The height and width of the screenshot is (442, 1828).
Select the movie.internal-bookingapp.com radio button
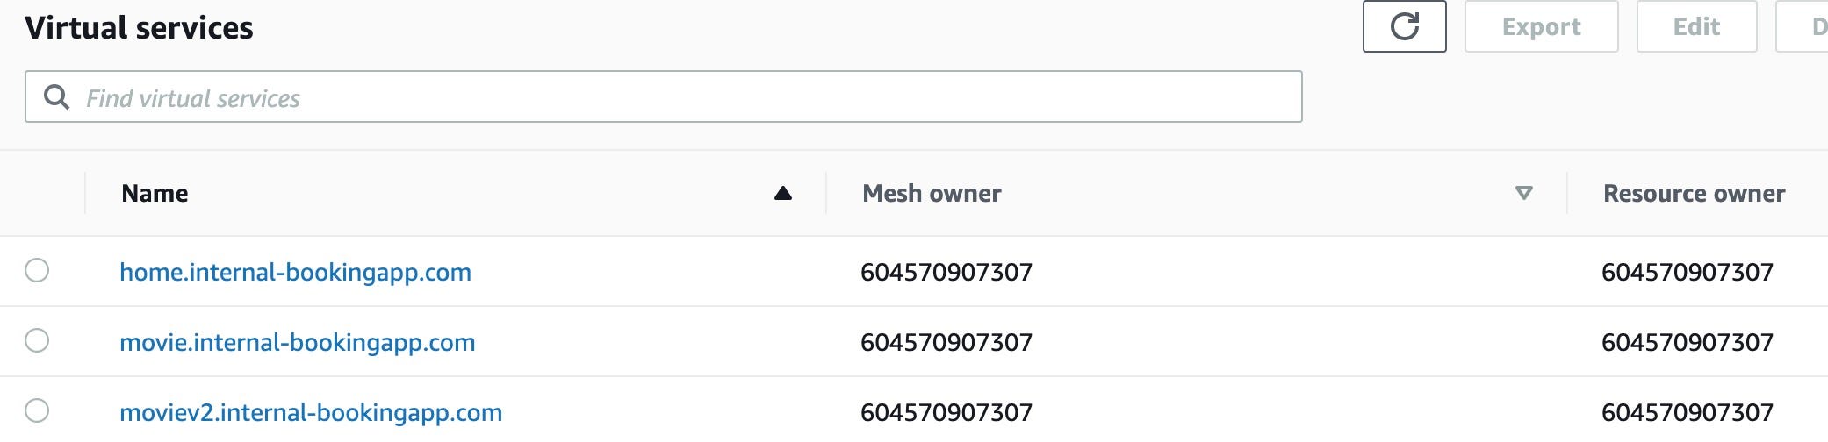[x=37, y=340]
